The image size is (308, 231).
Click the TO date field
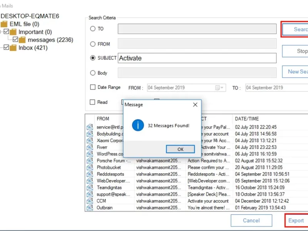276,88
